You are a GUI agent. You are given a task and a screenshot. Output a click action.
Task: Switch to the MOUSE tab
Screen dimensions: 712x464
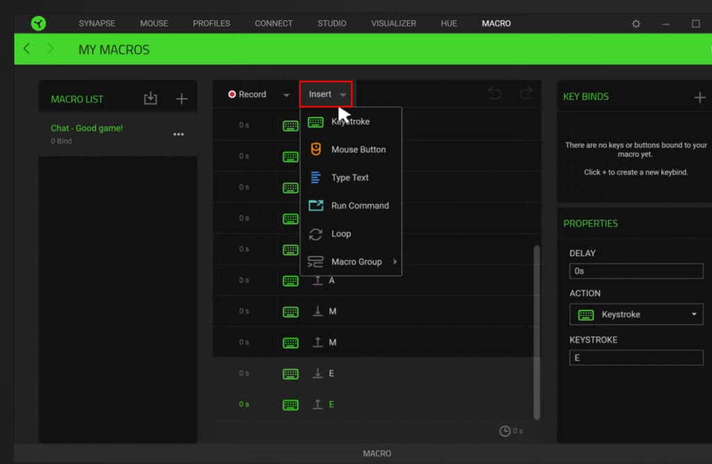click(154, 23)
